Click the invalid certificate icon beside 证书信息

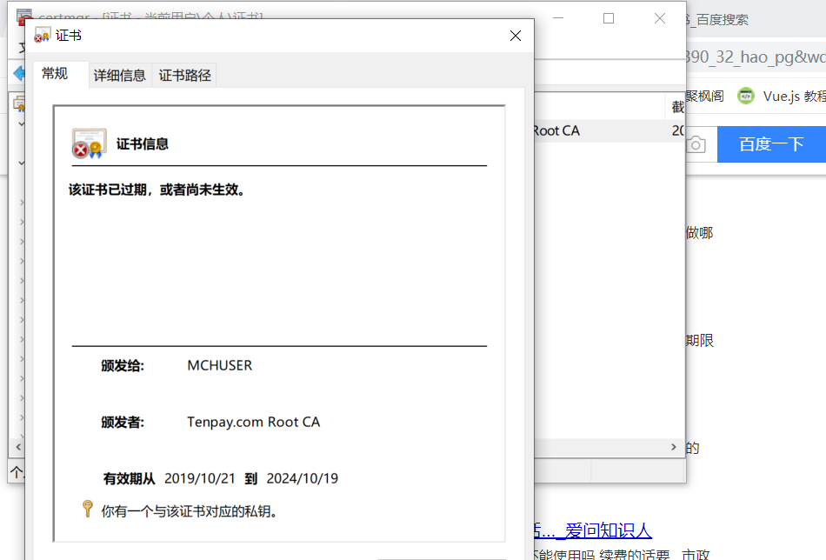(89, 143)
